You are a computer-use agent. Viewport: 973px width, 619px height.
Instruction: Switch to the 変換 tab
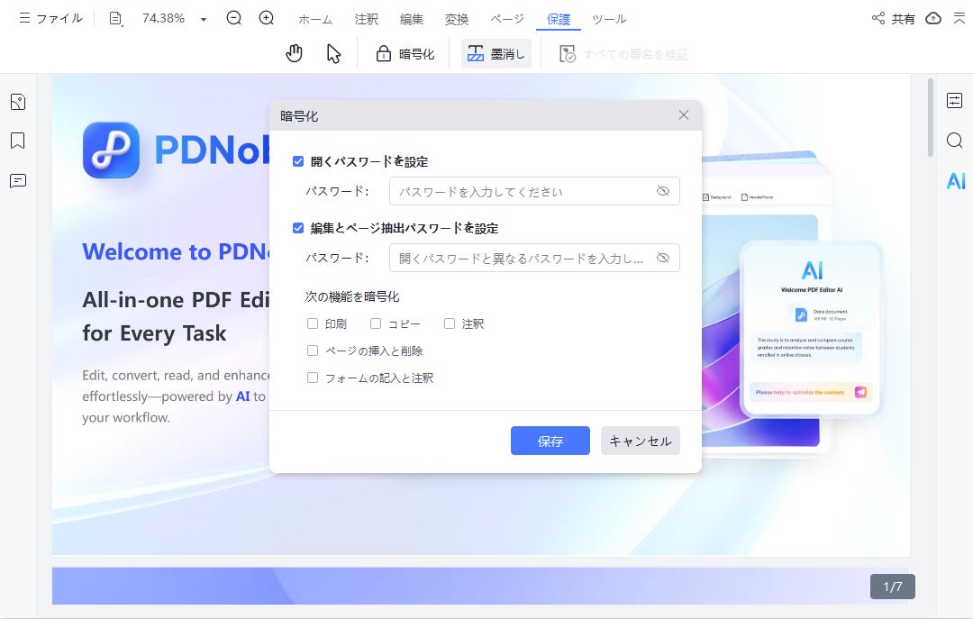tap(457, 19)
